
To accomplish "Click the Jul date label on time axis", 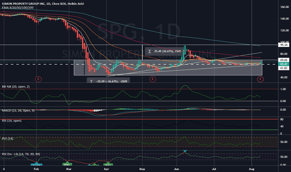I will coord(214,169).
